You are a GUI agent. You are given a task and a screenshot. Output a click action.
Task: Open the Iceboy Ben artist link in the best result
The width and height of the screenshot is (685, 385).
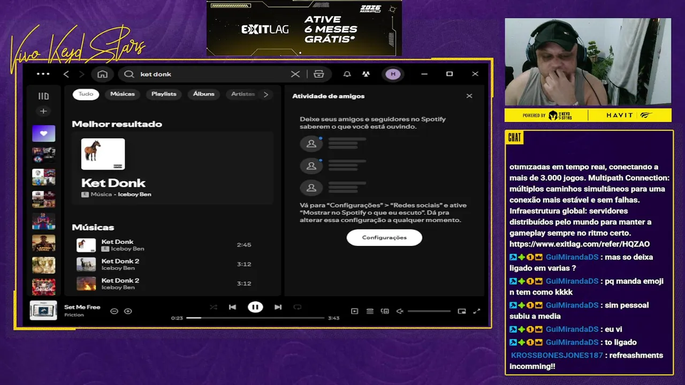[135, 195]
